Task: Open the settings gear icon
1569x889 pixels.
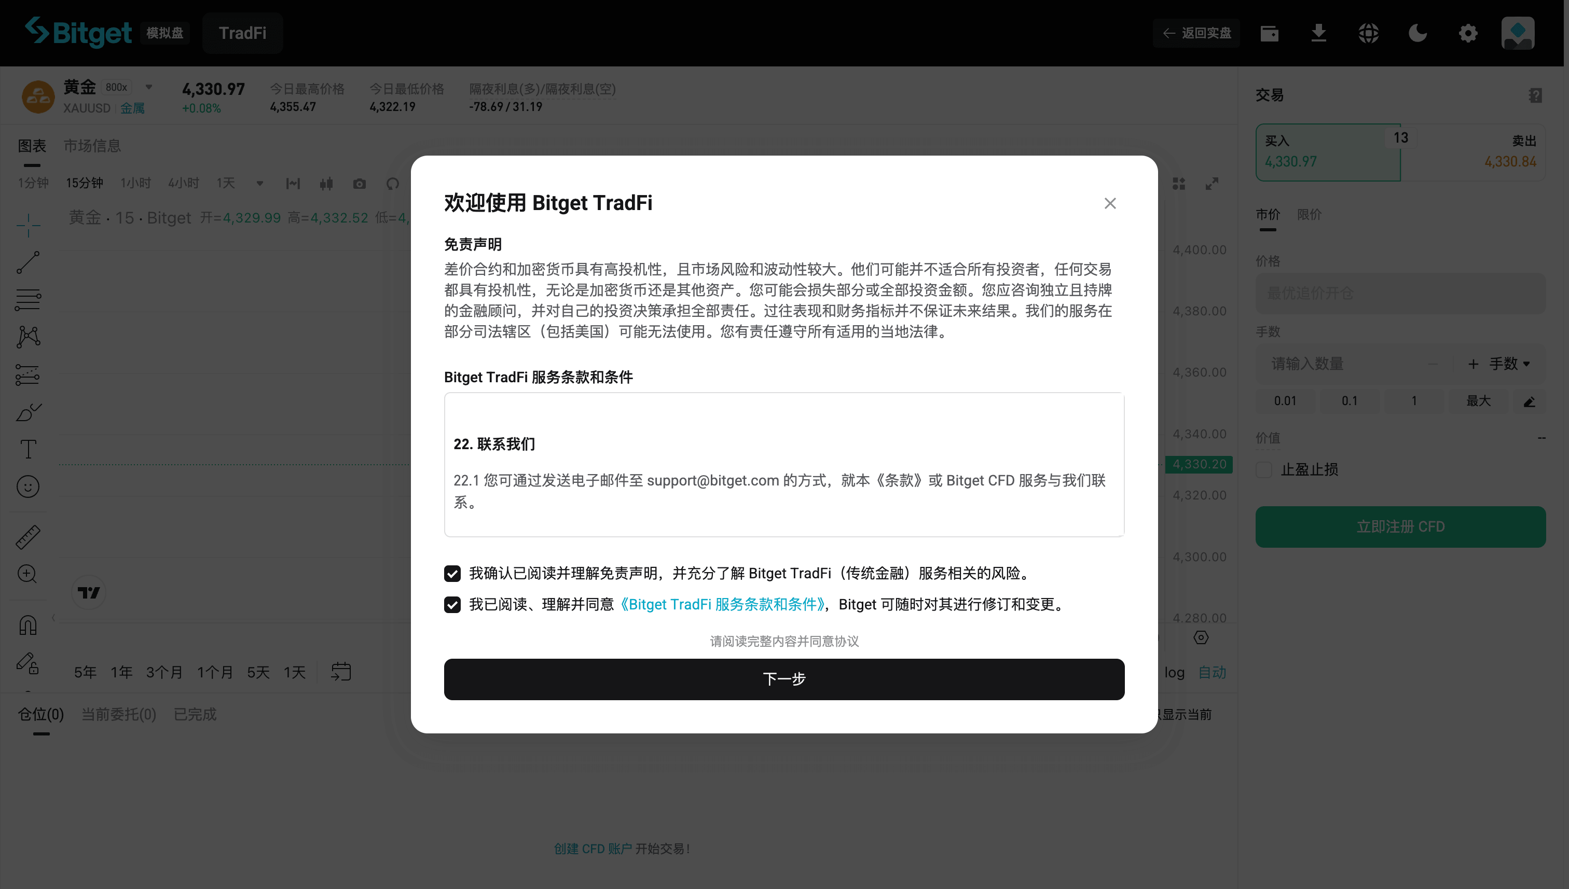Action: [x=1468, y=33]
